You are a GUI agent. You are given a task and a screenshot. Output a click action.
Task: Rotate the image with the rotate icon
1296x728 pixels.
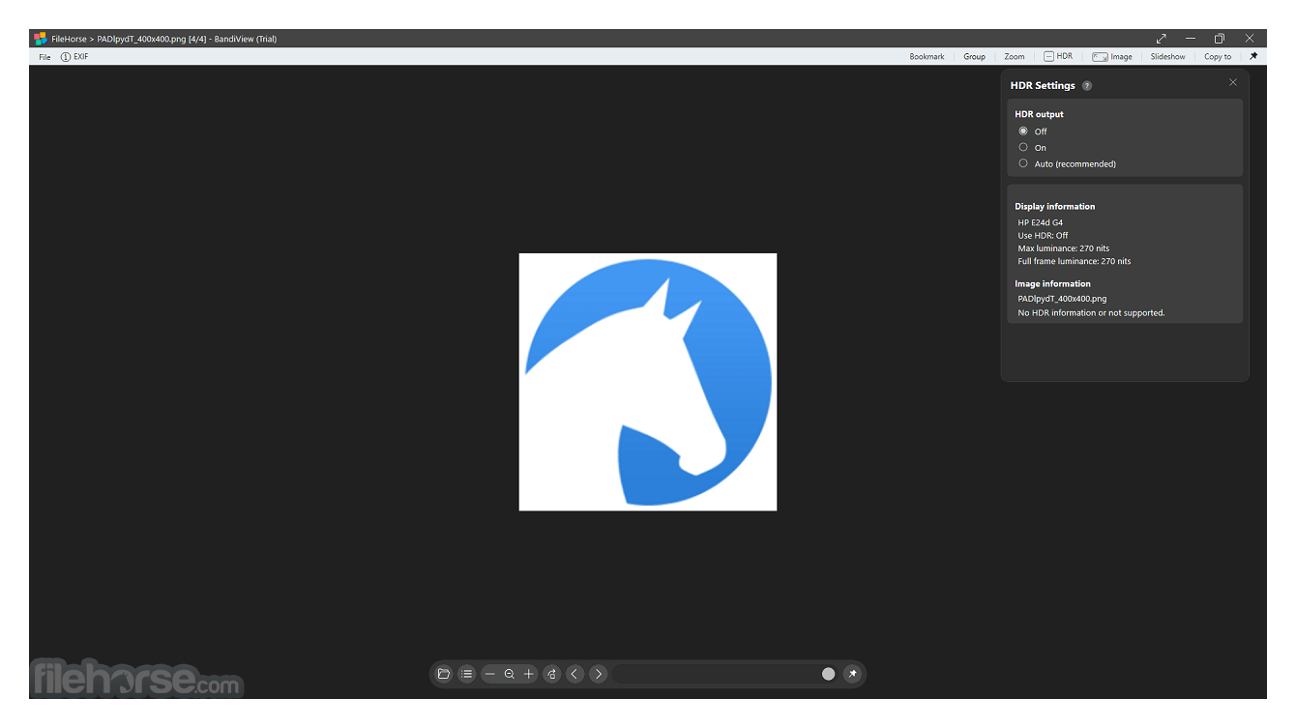tap(552, 674)
